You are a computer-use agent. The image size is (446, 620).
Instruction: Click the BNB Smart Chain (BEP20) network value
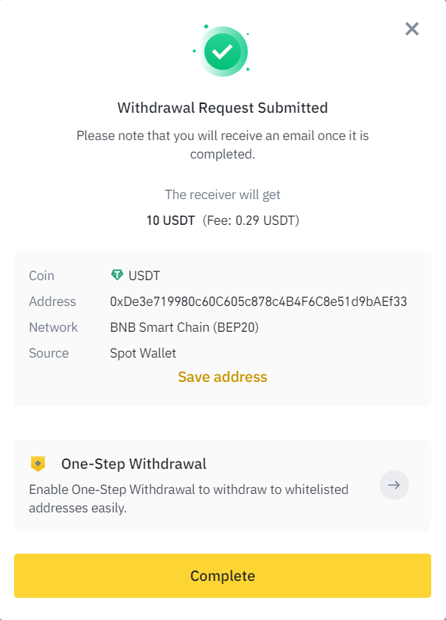(x=184, y=327)
